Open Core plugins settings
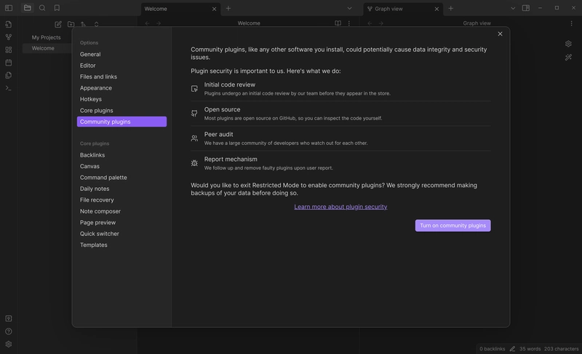This screenshot has width=582, height=354. coord(121,110)
